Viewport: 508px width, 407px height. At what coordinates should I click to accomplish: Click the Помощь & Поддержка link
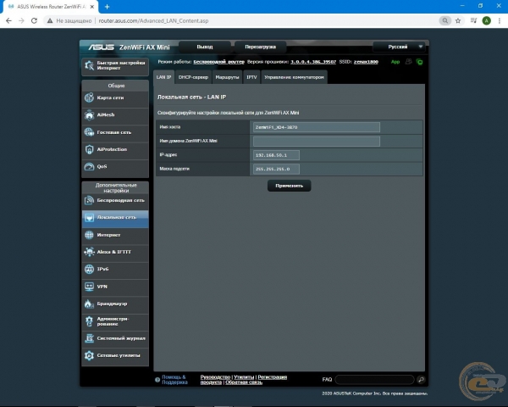tap(174, 380)
